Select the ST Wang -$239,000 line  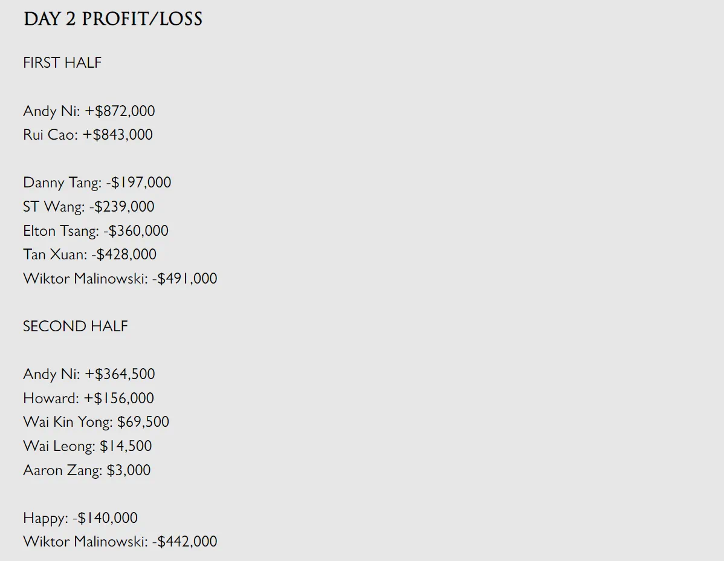[x=88, y=207]
